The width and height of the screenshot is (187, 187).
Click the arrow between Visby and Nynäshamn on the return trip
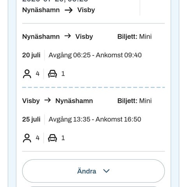click(x=48, y=100)
